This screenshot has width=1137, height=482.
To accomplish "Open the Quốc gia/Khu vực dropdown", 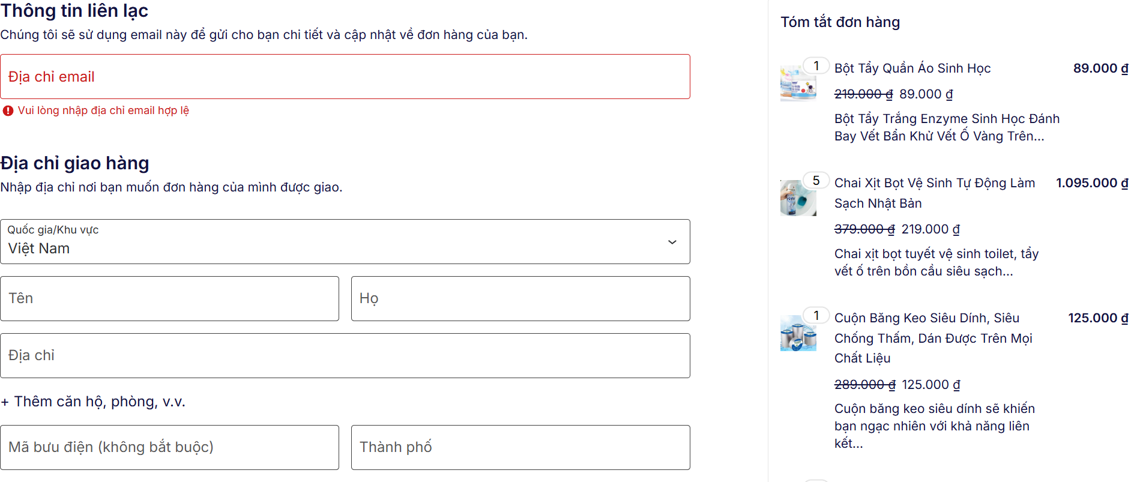I will click(345, 242).
